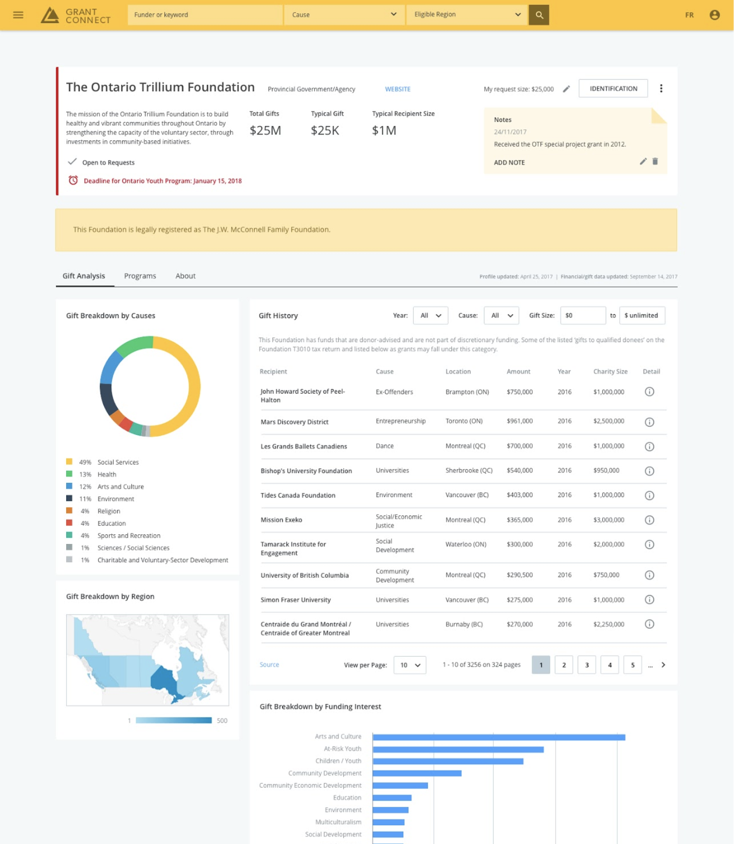Viewport: 734px width, 844px height.
Task: Go to next page with the arrow
Action: tap(663, 665)
